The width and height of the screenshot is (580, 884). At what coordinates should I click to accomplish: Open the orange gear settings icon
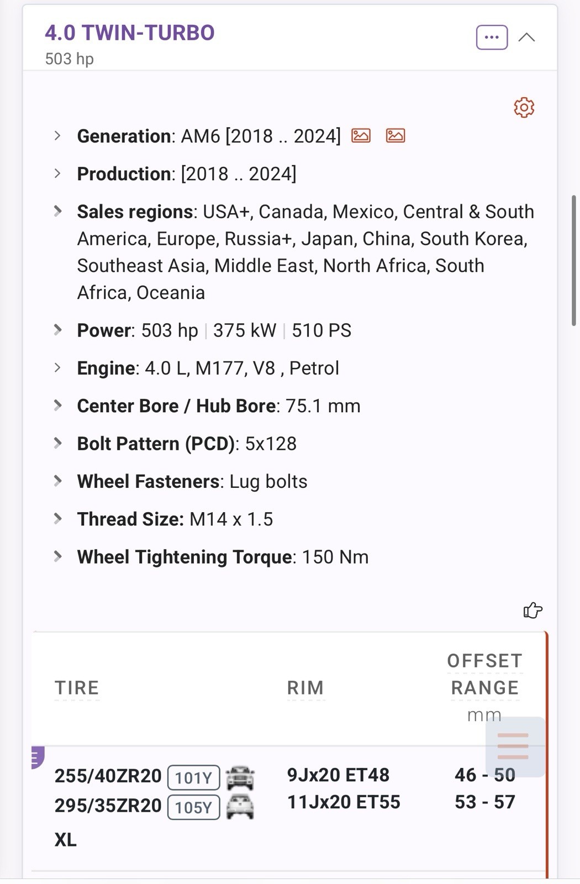click(524, 107)
